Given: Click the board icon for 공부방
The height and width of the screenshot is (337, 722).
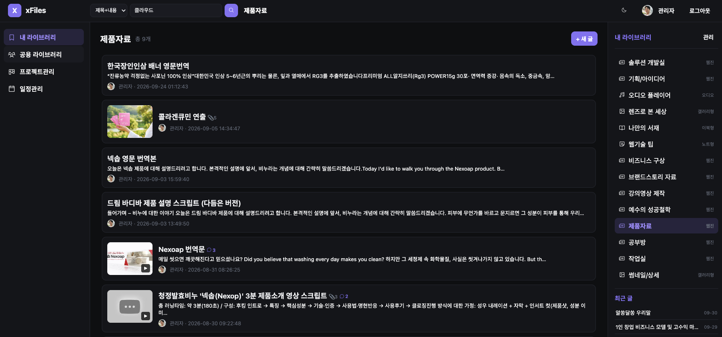Looking at the screenshot, I should point(622,242).
